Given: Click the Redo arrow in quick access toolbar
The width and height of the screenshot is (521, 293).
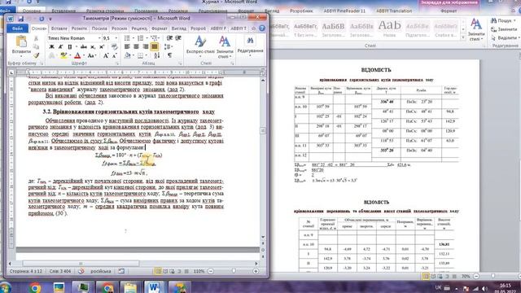Looking at the screenshot, I should click(42, 19).
